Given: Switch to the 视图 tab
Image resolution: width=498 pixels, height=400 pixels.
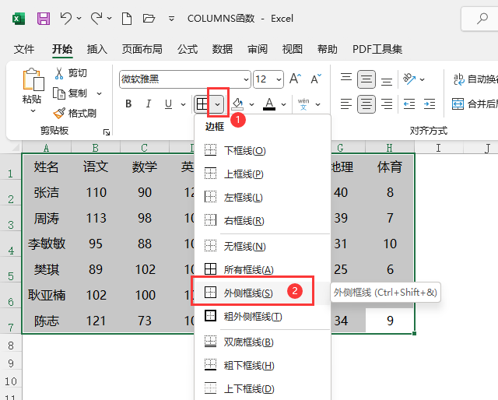Looking at the screenshot, I should click(293, 49).
